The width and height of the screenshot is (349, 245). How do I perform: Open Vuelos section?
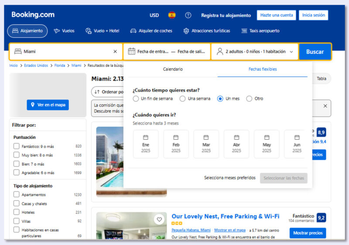coord(64,31)
